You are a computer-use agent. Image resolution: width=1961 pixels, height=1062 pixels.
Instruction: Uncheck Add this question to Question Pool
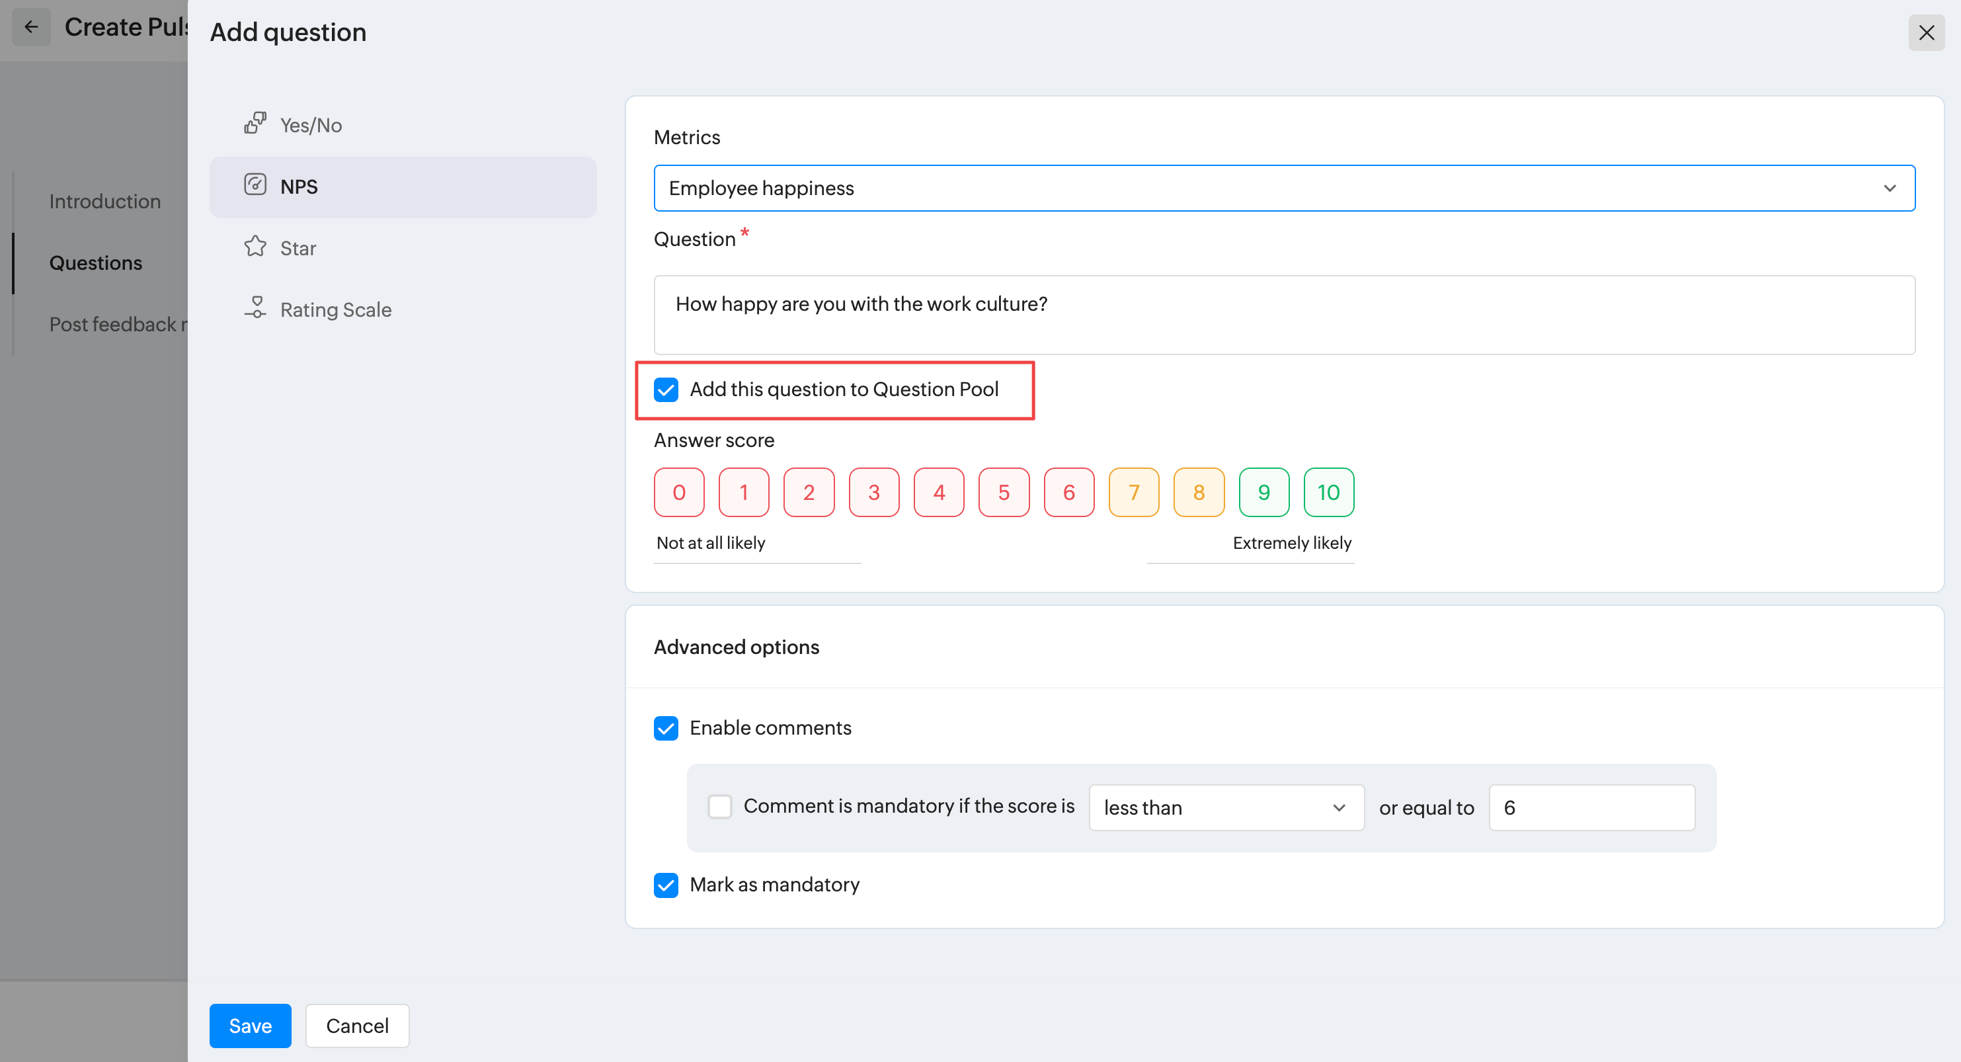[x=666, y=389]
